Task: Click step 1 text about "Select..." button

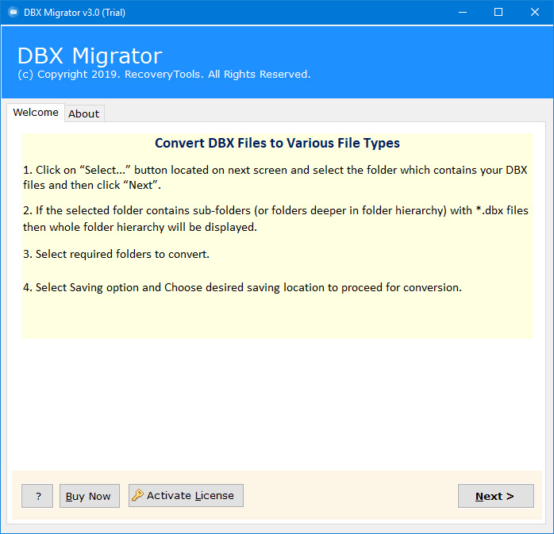Action: click(275, 177)
